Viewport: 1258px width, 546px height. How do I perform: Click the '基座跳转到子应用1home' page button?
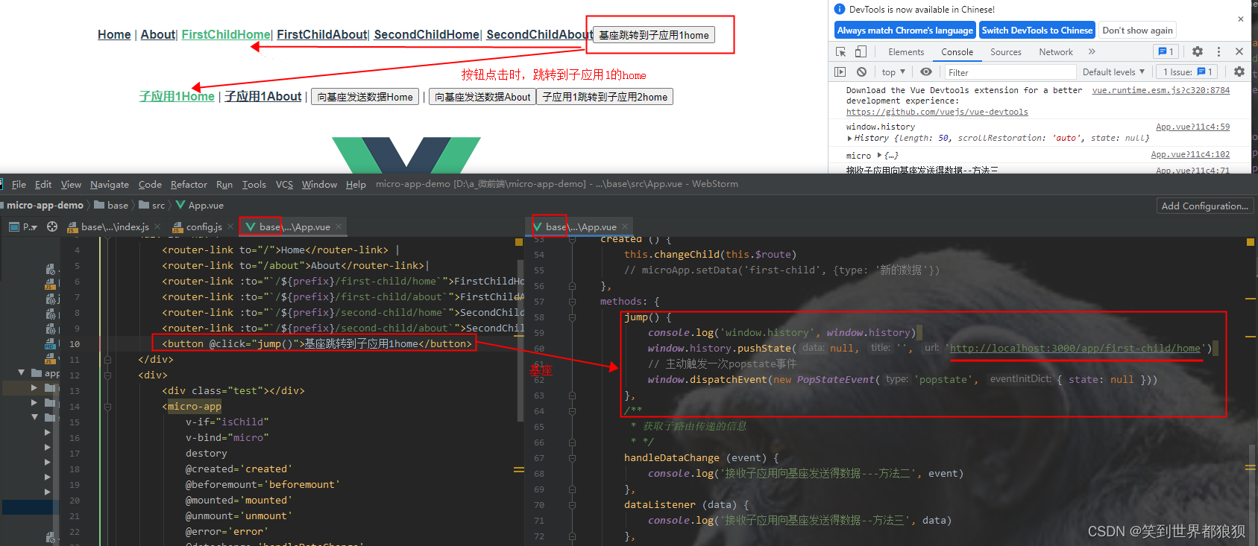coord(654,35)
